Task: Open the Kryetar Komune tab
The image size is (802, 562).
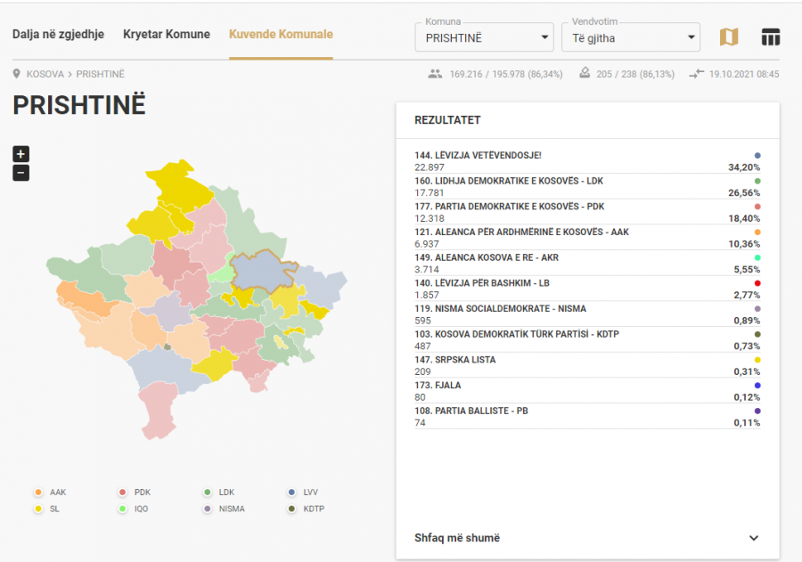Action: pyautogui.click(x=167, y=34)
